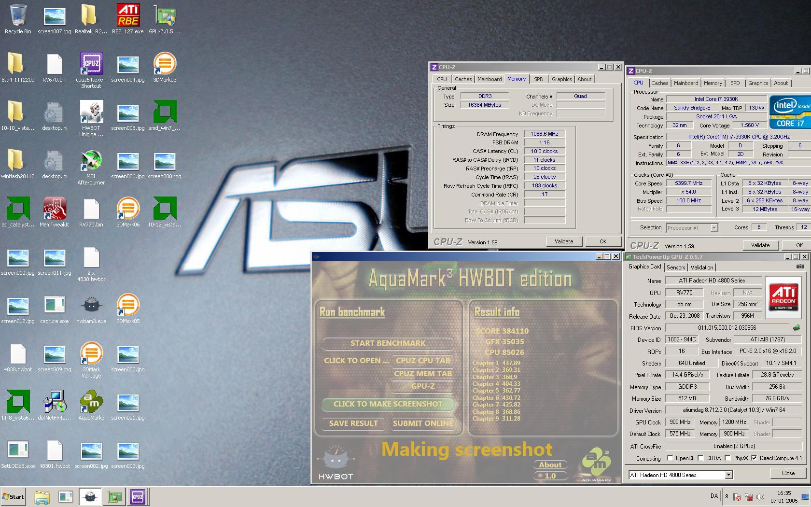Toggle the OpenCL checkbox in GPU-Z
The width and height of the screenshot is (811, 507).
(x=670, y=458)
